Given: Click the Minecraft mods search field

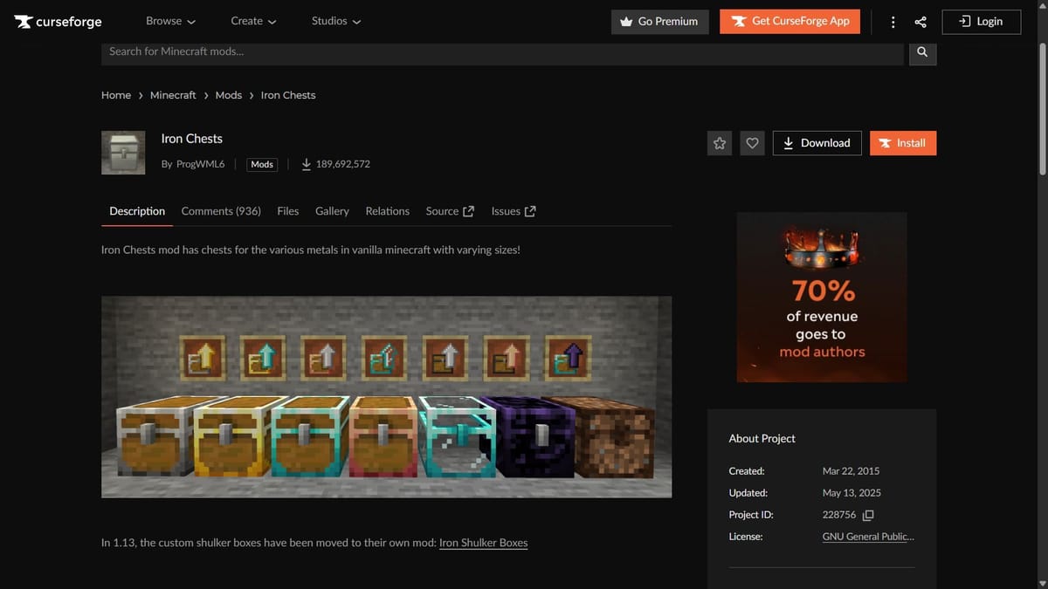Looking at the screenshot, I should click(498, 51).
